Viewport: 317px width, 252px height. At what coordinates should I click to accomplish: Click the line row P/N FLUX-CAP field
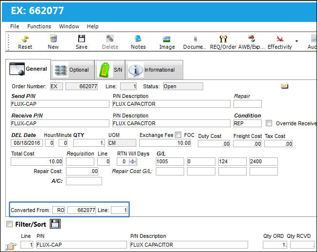click(x=82, y=245)
